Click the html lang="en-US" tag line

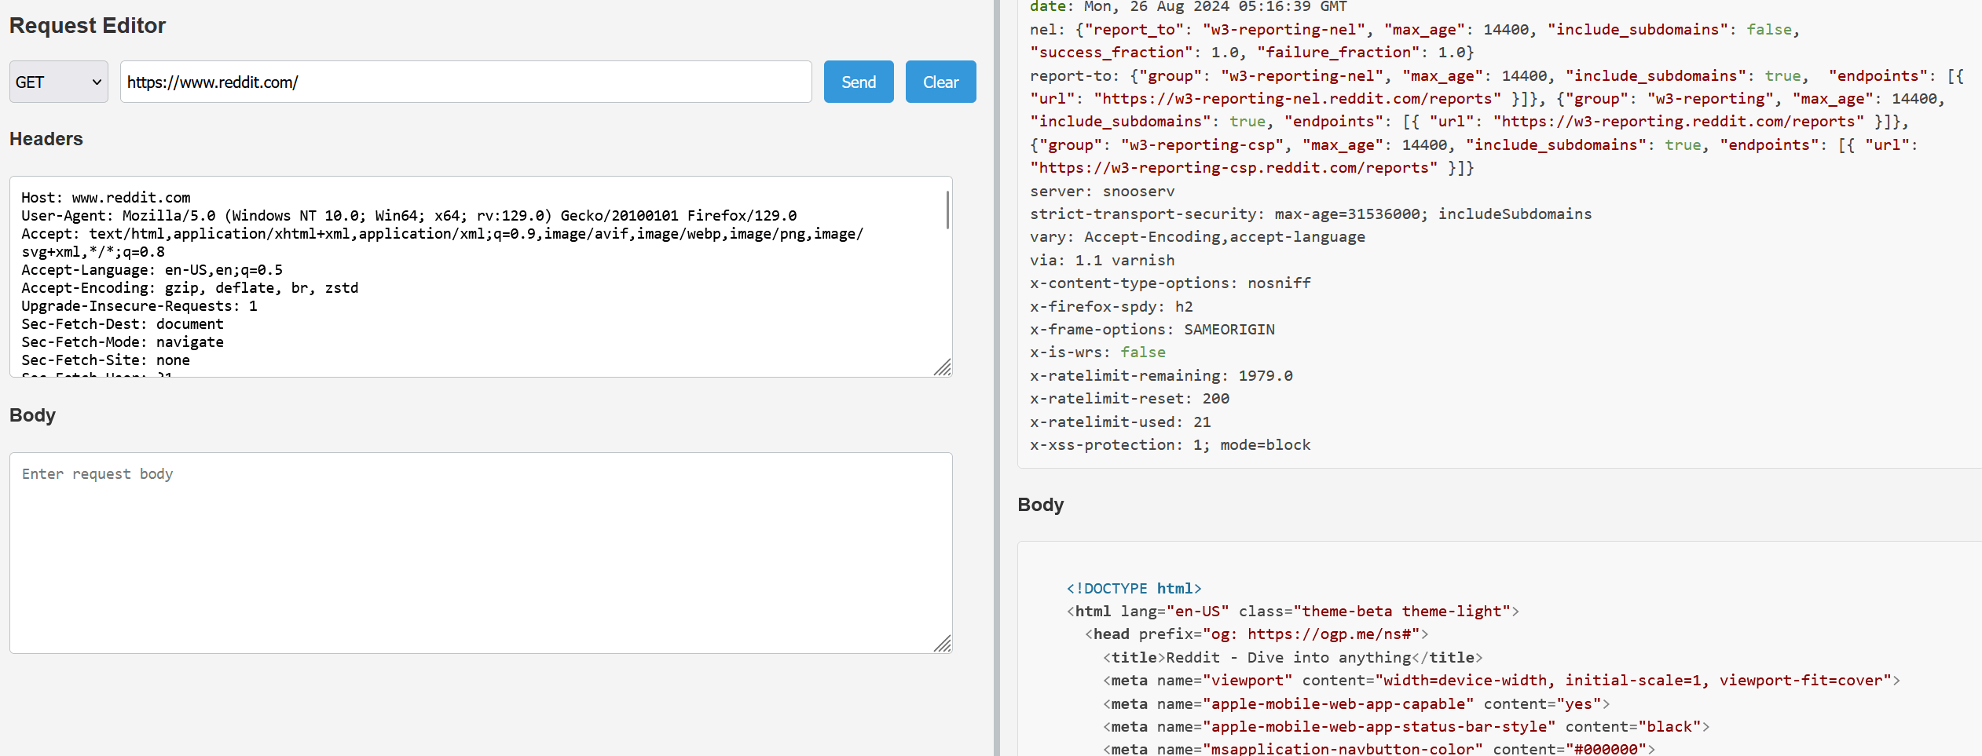1292,612
